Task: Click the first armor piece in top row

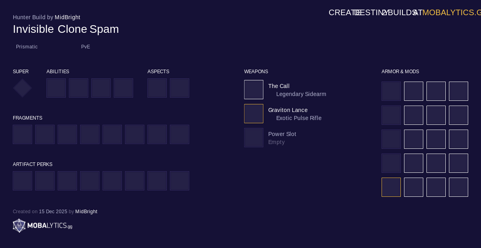Action: [x=391, y=91]
